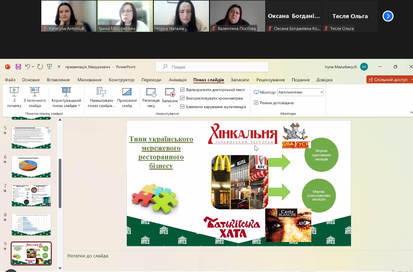
Task: Start slideshow from current slide icon
Action: (35, 92)
